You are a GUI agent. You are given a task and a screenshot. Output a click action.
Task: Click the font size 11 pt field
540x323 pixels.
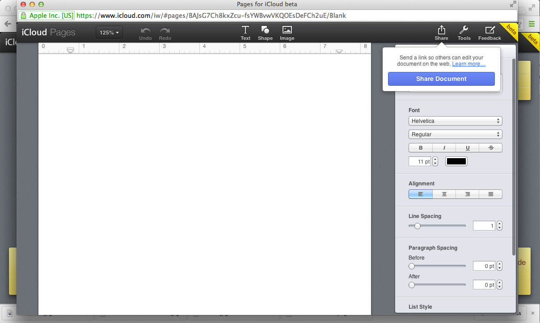tap(420, 162)
